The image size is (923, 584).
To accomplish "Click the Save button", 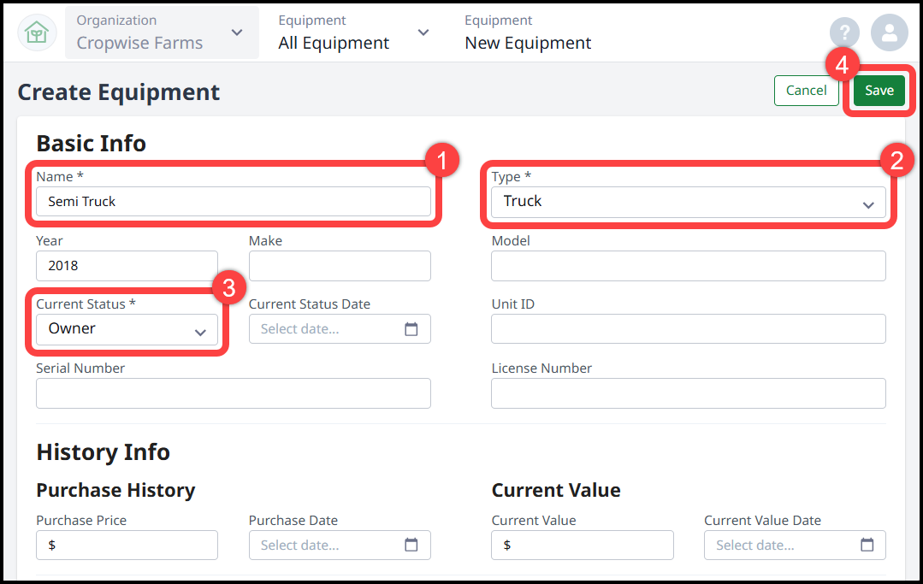I will tap(879, 91).
